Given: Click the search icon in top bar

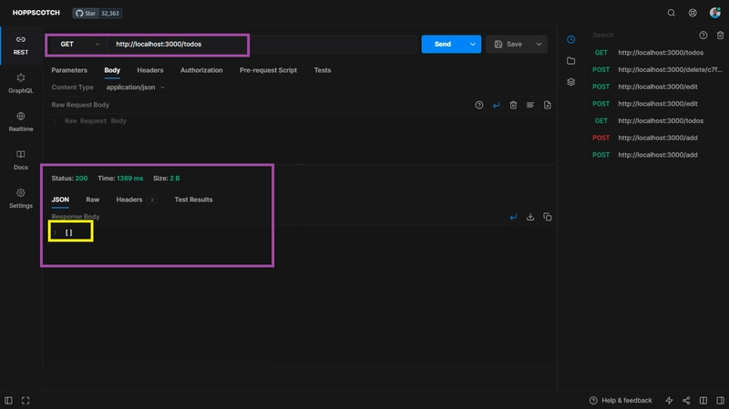Looking at the screenshot, I should coord(671,13).
